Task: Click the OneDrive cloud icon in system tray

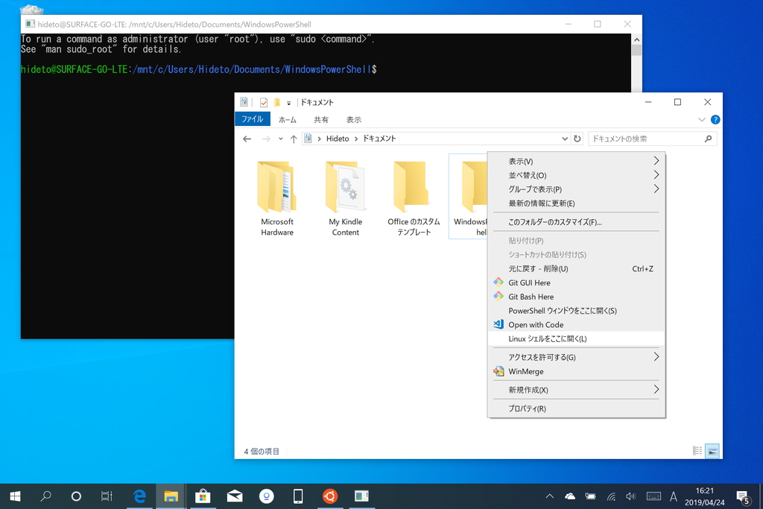Action: click(569, 496)
